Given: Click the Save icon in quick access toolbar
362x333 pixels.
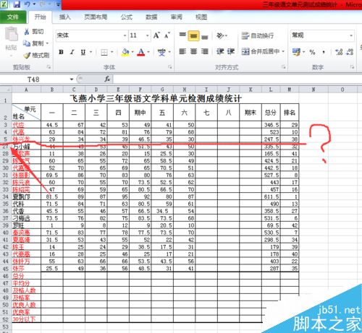Looking at the screenshot, I should 17,4.
